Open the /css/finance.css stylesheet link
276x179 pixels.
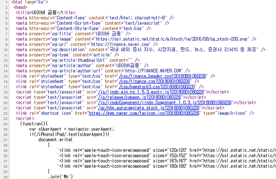(x=154, y=81)
